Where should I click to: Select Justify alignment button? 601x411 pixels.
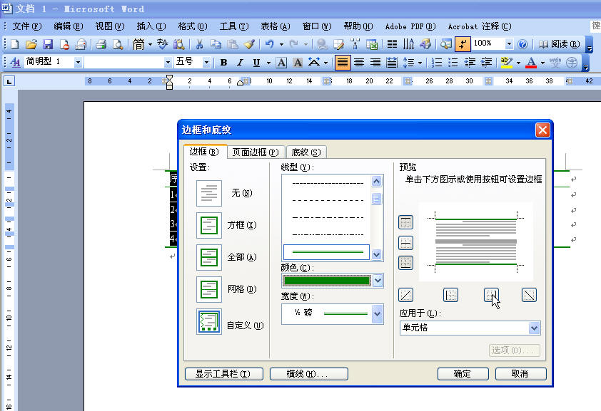[x=343, y=62]
